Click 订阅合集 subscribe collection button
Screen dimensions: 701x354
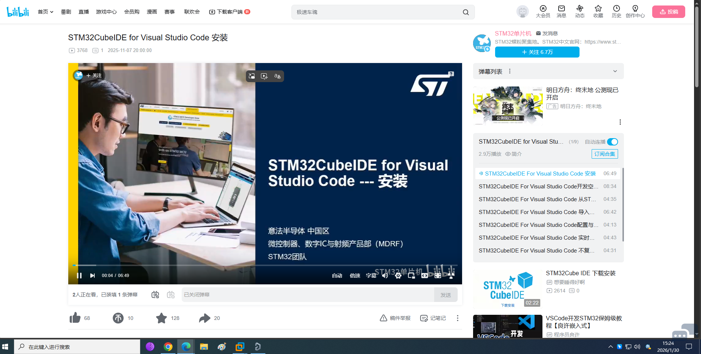click(x=604, y=154)
